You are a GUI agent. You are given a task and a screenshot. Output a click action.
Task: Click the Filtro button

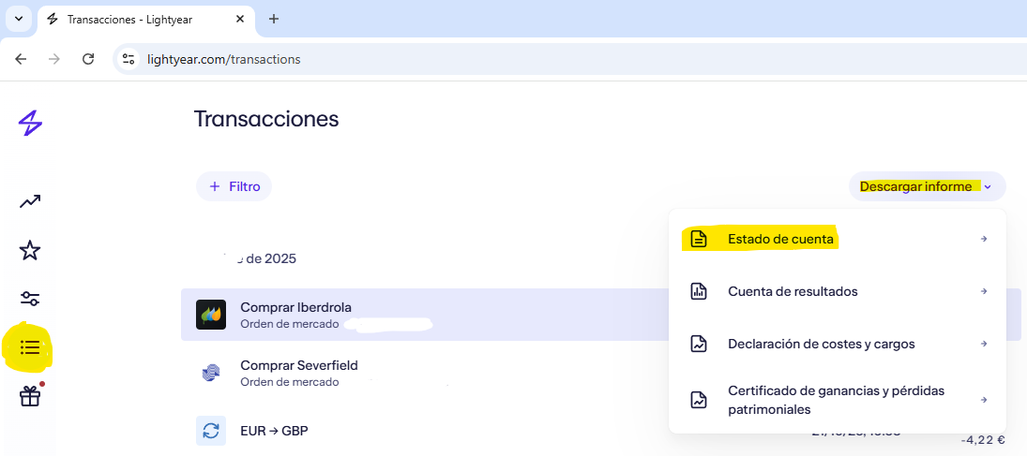coord(234,186)
